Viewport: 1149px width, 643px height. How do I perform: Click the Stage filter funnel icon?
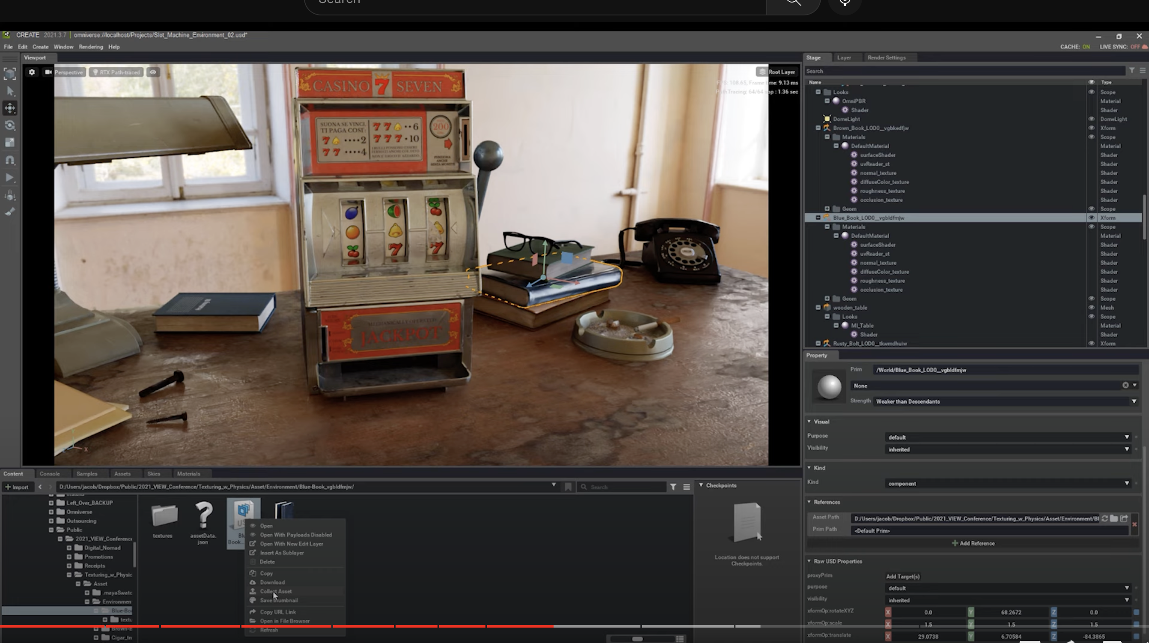[x=1131, y=71]
